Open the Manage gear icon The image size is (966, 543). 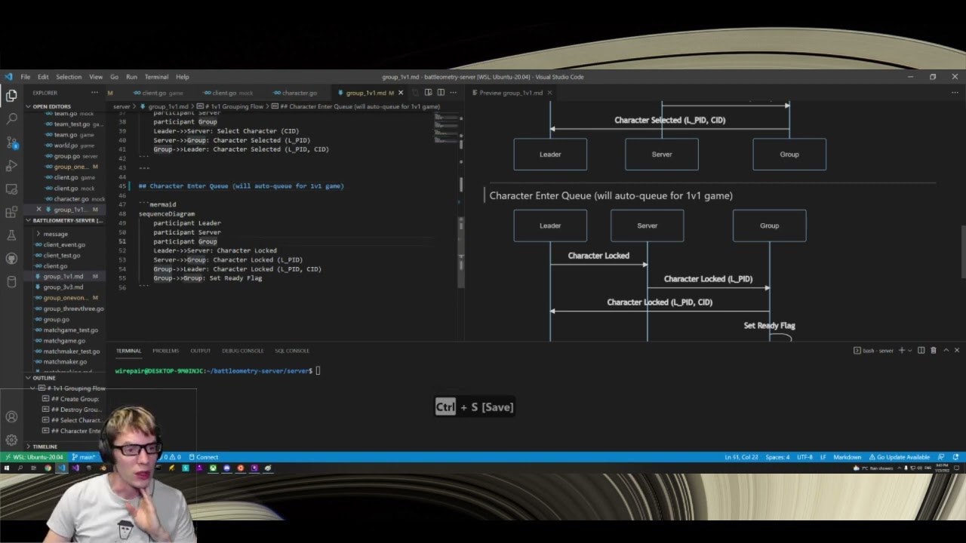11,440
